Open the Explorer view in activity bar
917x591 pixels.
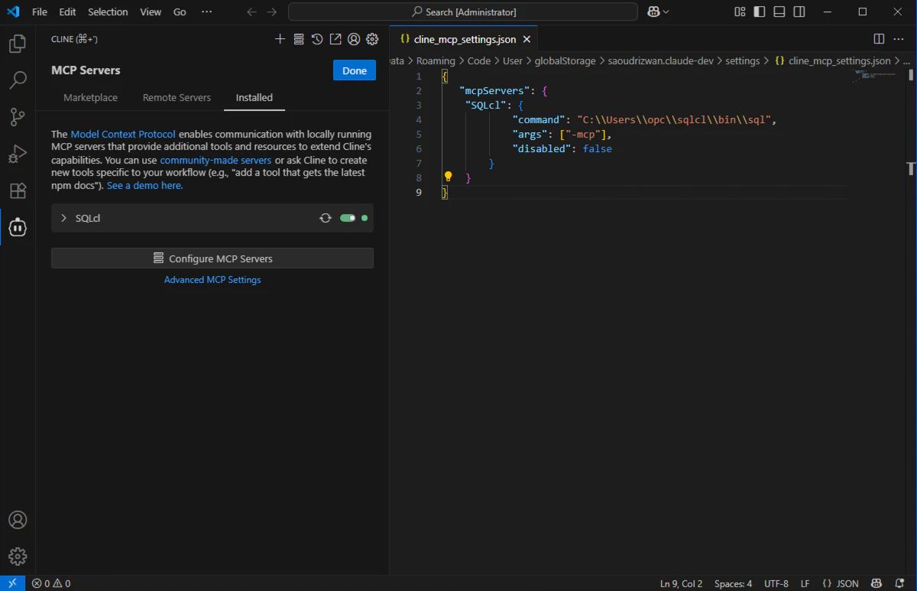pyautogui.click(x=18, y=44)
